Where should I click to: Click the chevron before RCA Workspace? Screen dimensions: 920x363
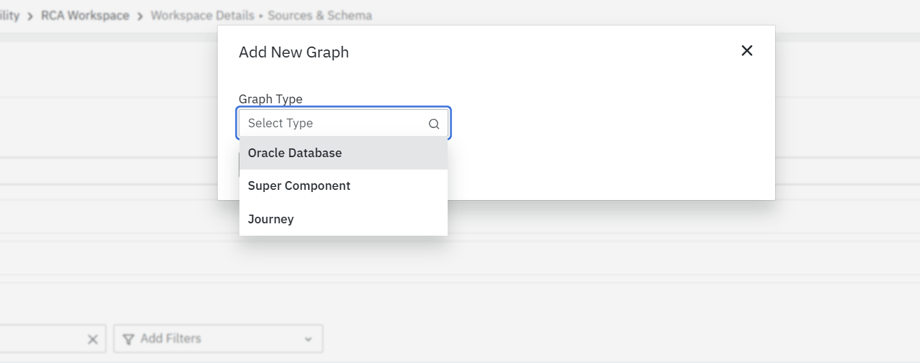[x=31, y=16]
